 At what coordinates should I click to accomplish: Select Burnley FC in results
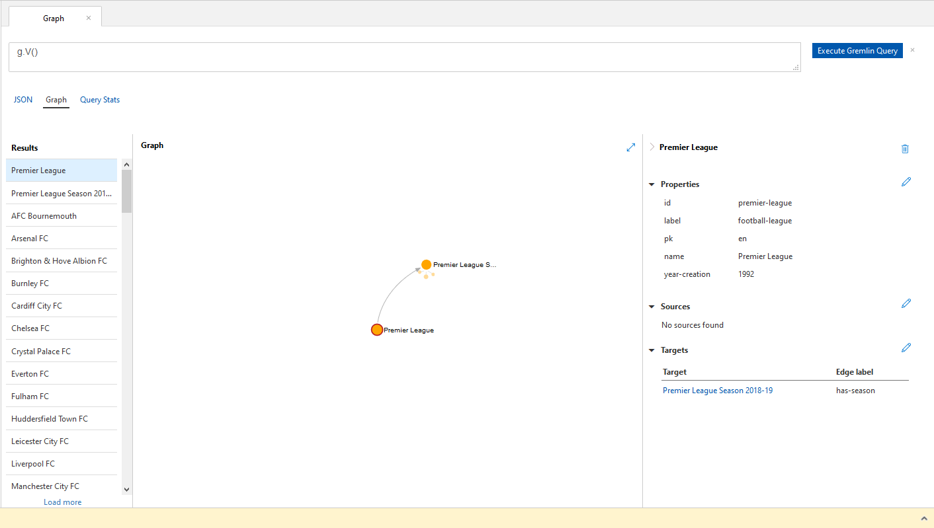pyautogui.click(x=62, y=283)
